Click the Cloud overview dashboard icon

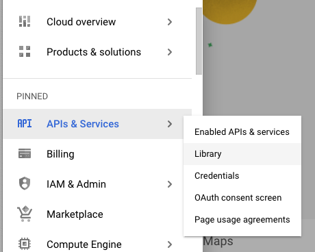[25, 21]
